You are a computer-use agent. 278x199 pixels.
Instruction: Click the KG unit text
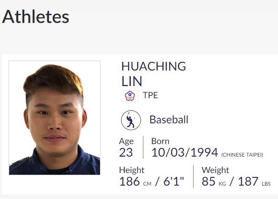[x=222, y=184]
